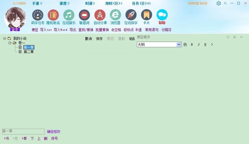This screenshot has width=249, height=144.
Task: Click the 0 / 10000 word counter
Action: (x=19, y=3)
